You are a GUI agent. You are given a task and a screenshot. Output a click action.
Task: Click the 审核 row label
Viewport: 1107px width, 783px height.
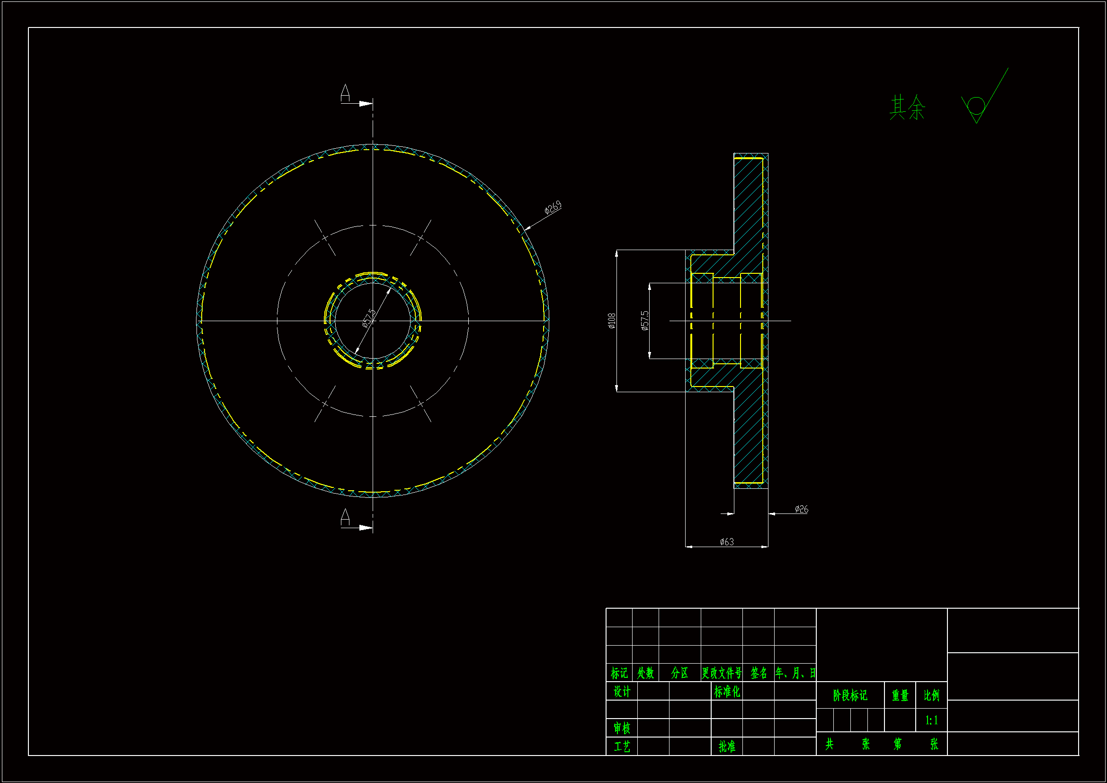click(x=622, y=728)
